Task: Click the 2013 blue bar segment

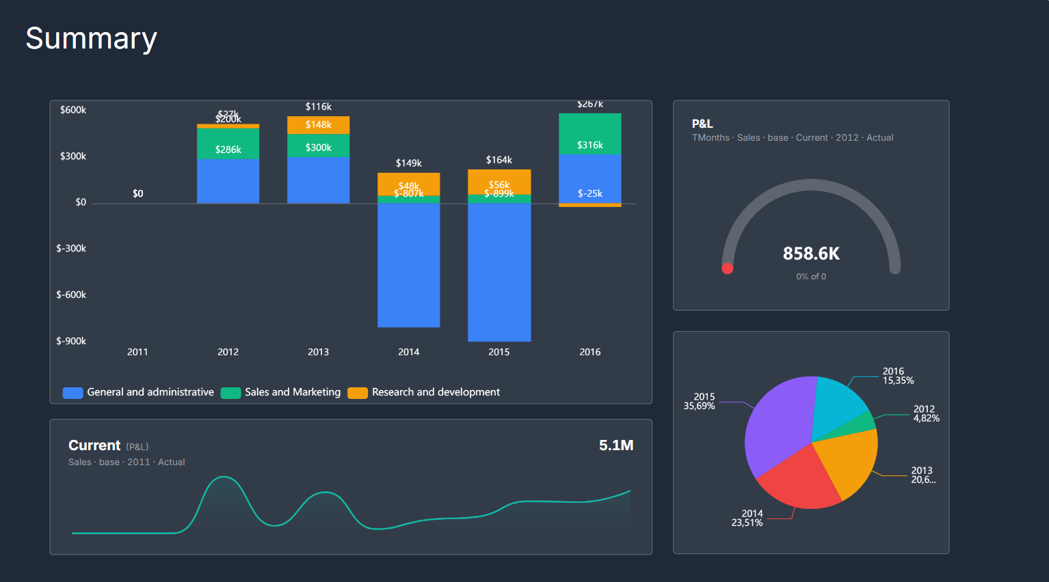Action: (319, 180)
